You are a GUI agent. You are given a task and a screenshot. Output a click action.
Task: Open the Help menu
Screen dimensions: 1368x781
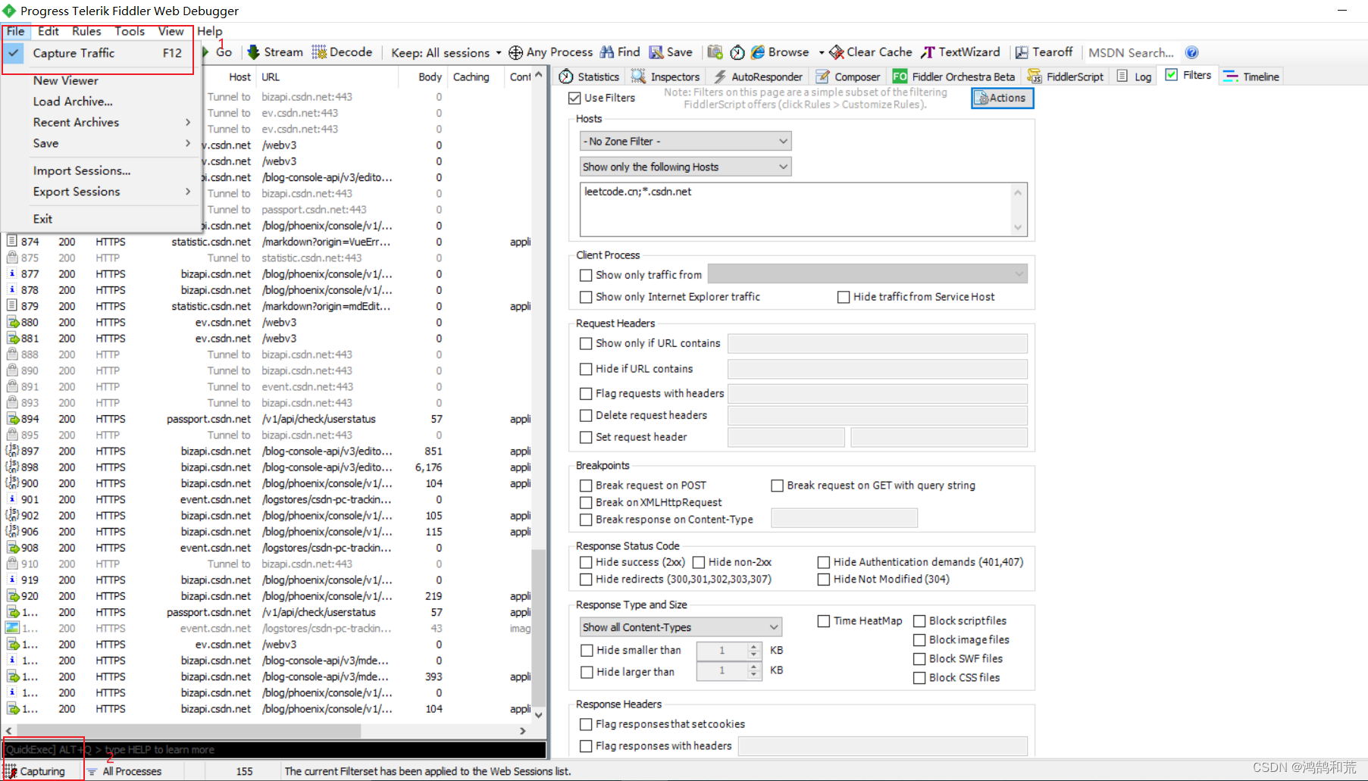coord(210,31)
